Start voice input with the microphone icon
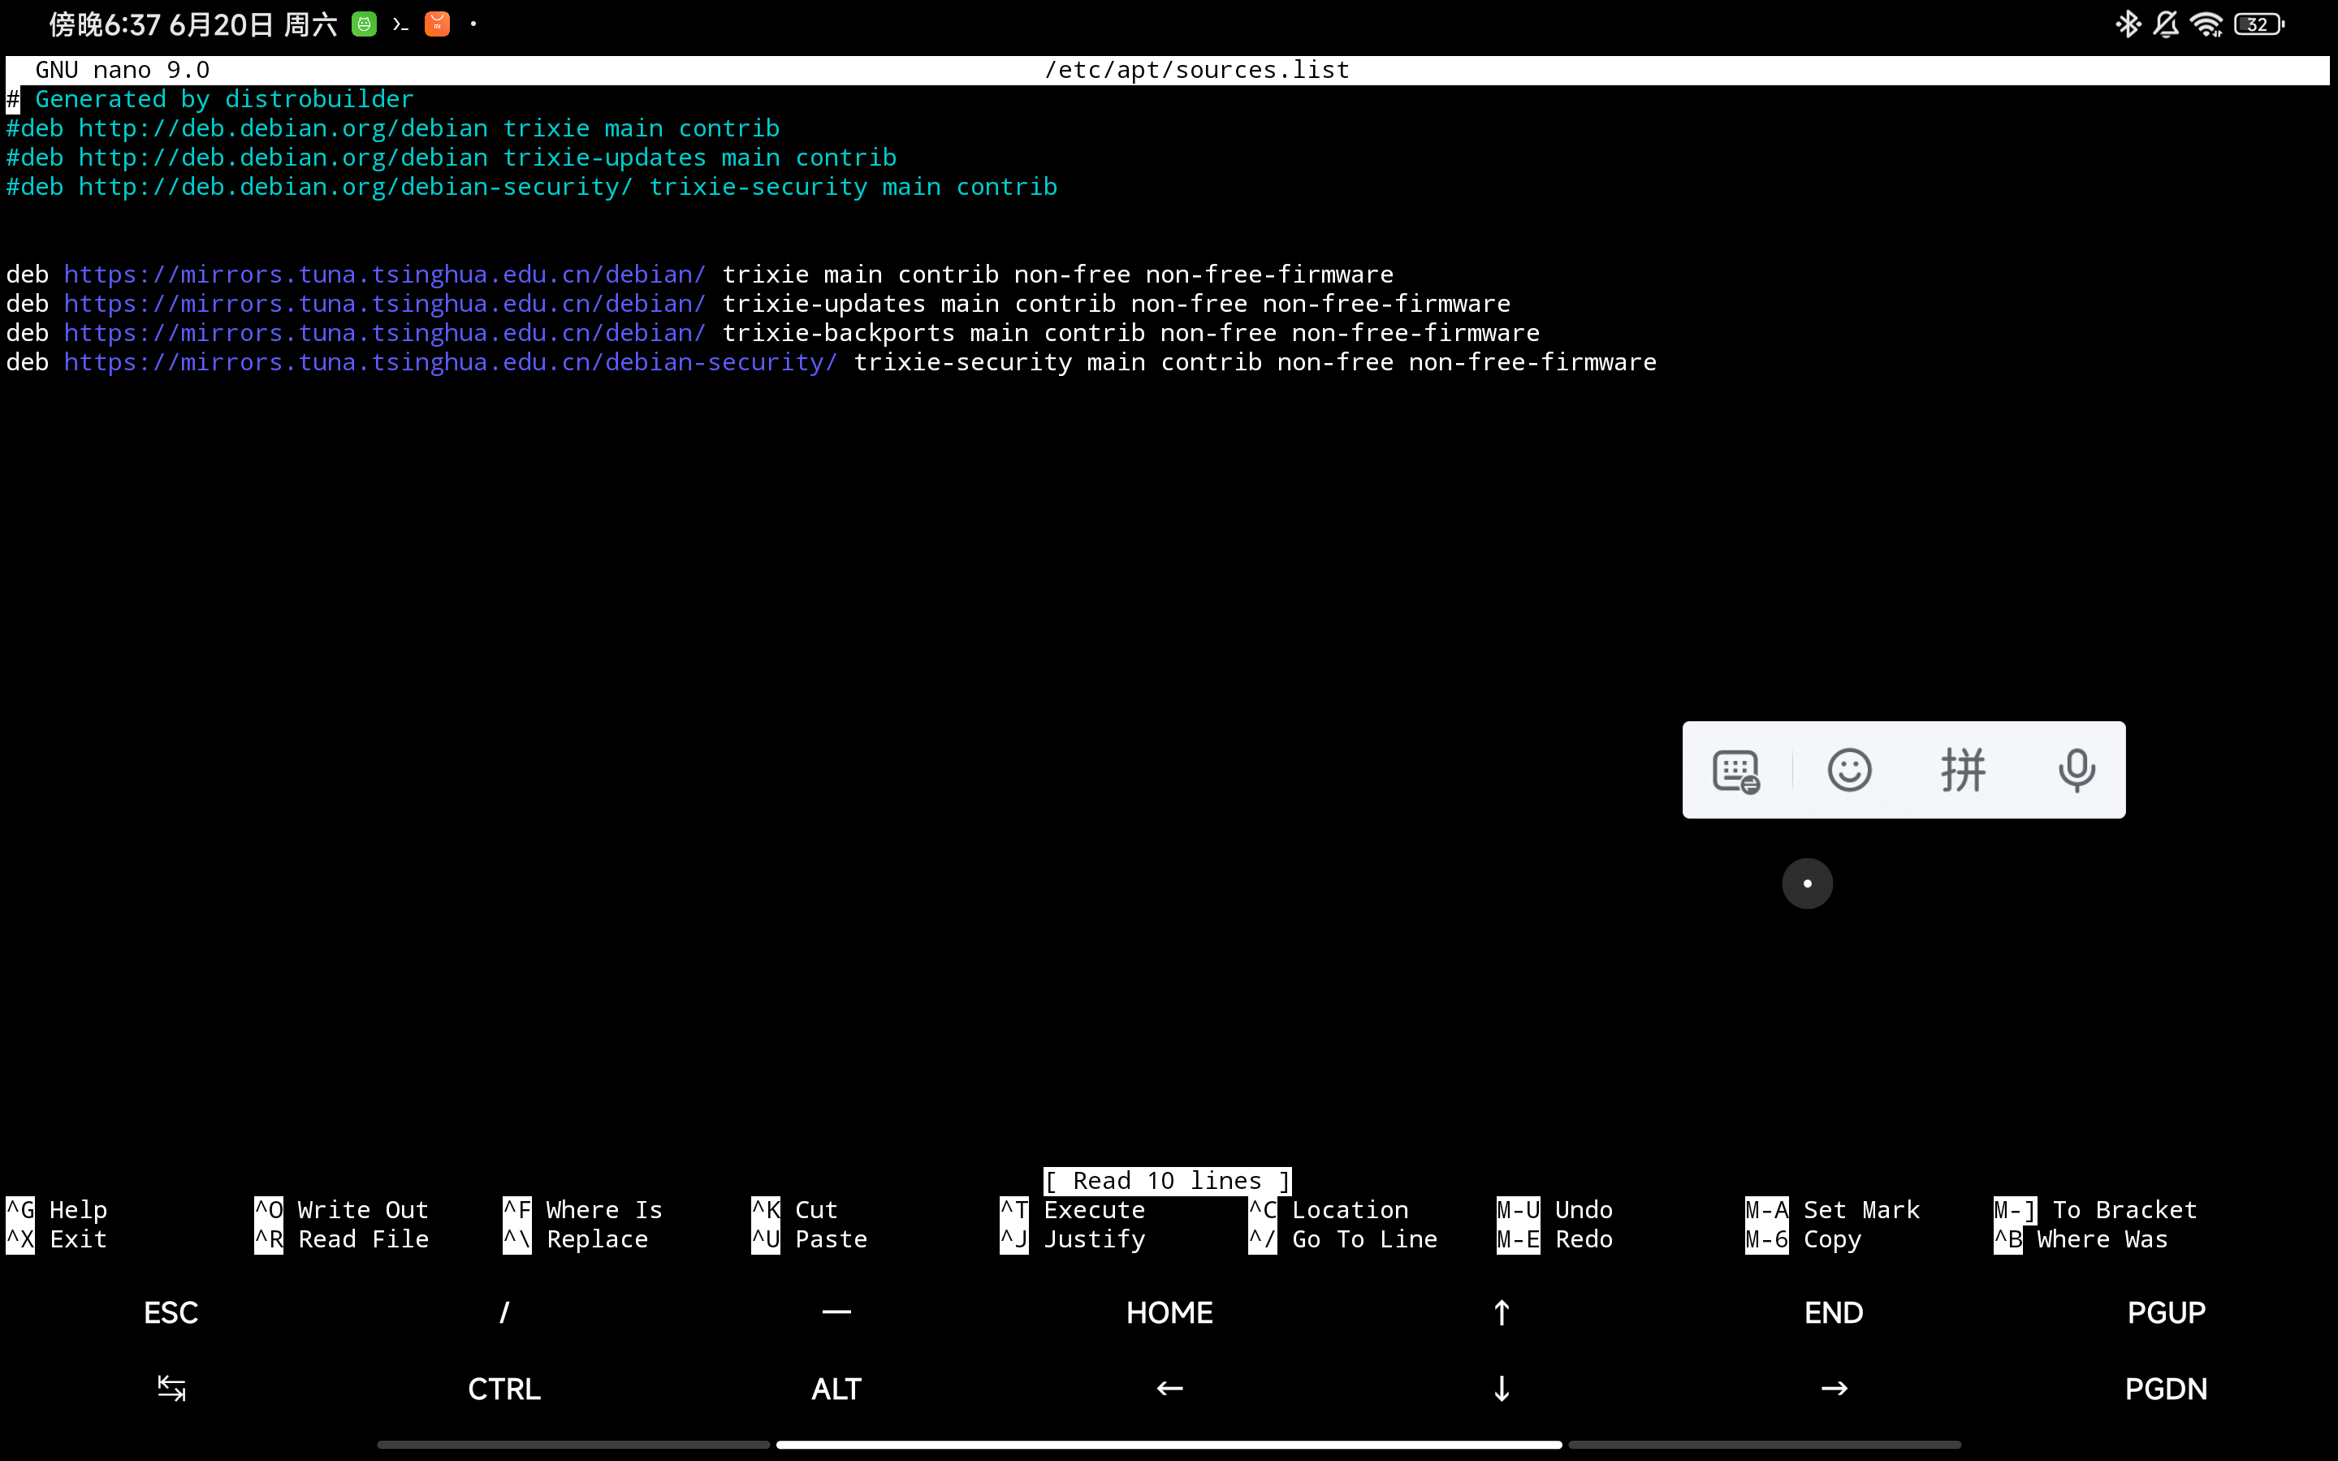Image resolution: width=2338 pixels, height=1461 pixels. 2077,770
